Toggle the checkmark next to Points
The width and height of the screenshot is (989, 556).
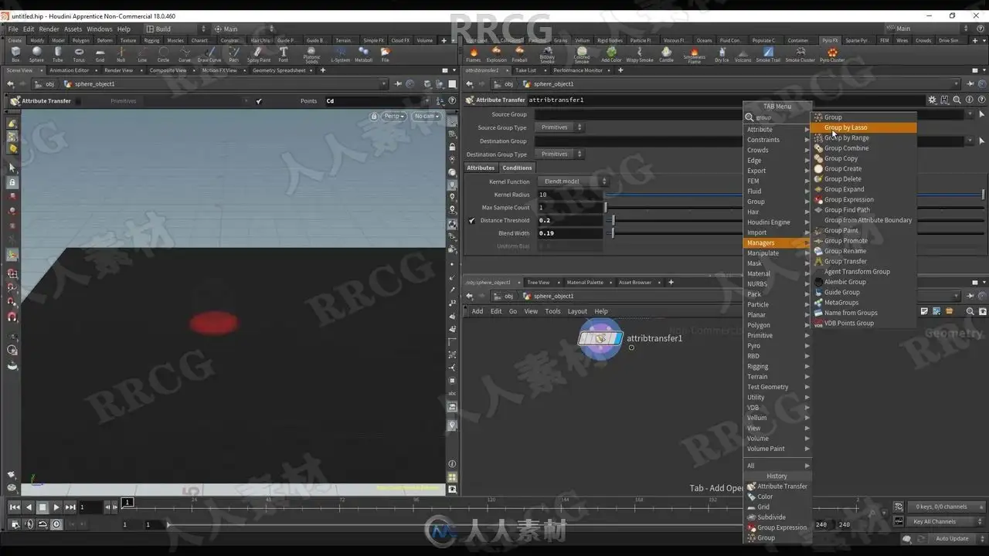[x=259, y=101]
